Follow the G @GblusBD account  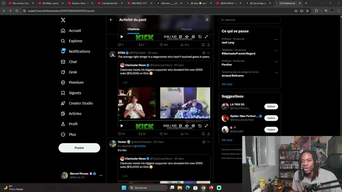271,130
